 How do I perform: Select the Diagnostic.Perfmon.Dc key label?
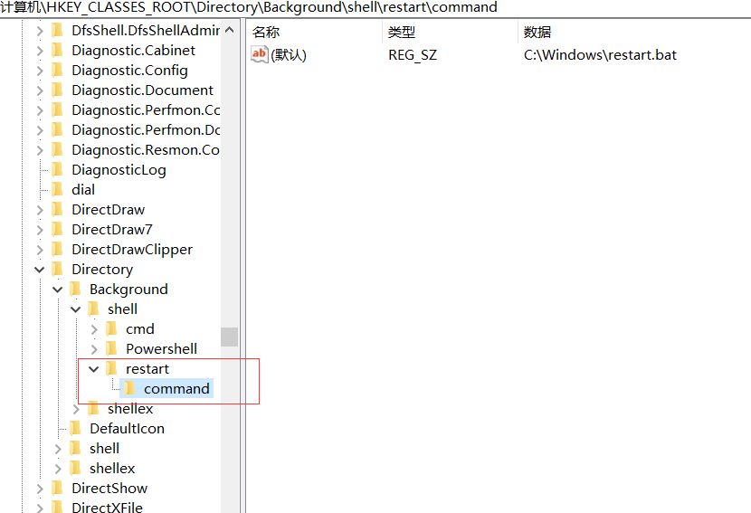point(146,129)
